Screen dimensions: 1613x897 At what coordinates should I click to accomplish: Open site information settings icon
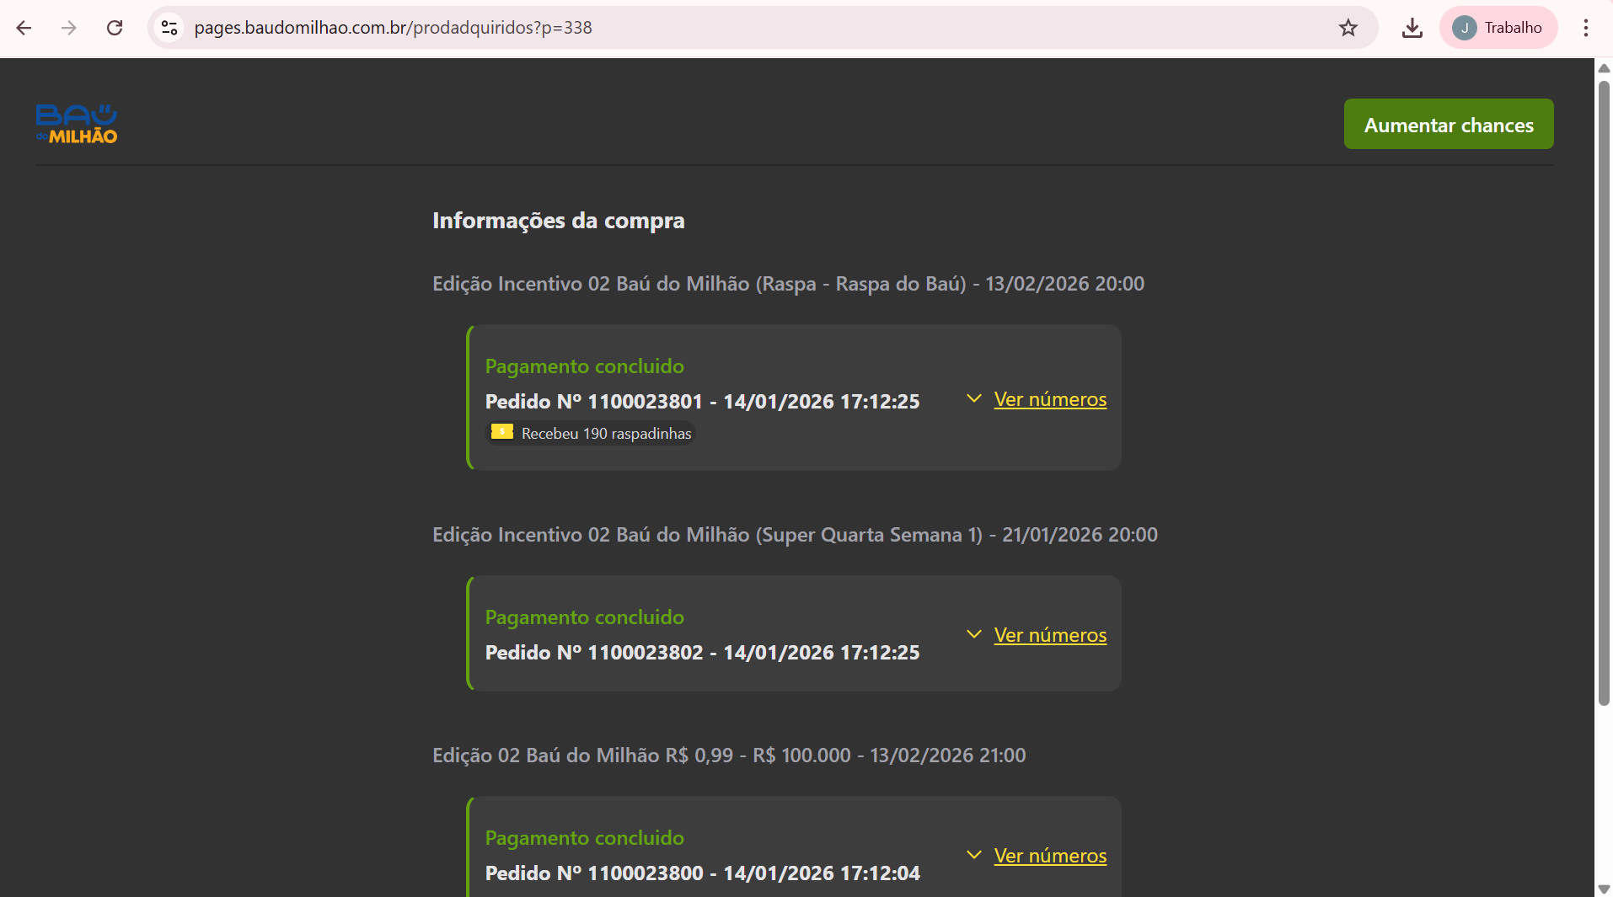coord(169,27)
